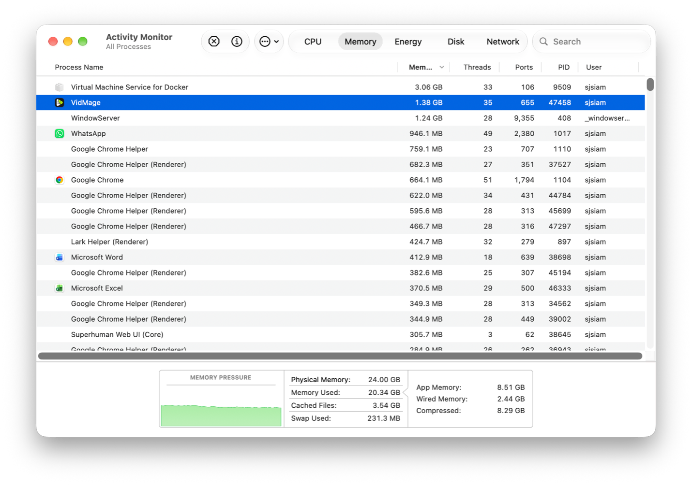This screenshot has width=692, height=487.
Task: Click the Google Chrome app icon
Action: pos(60,180)
